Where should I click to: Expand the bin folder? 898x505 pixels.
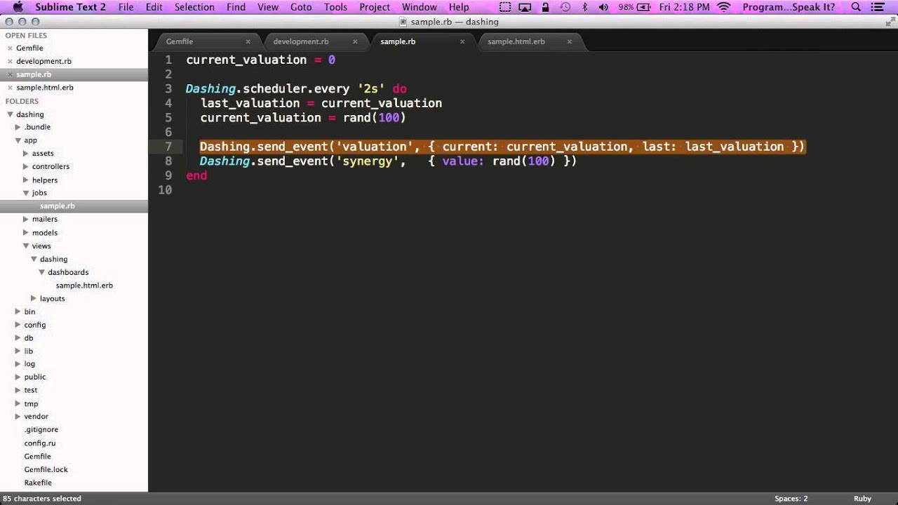[18, 311]
